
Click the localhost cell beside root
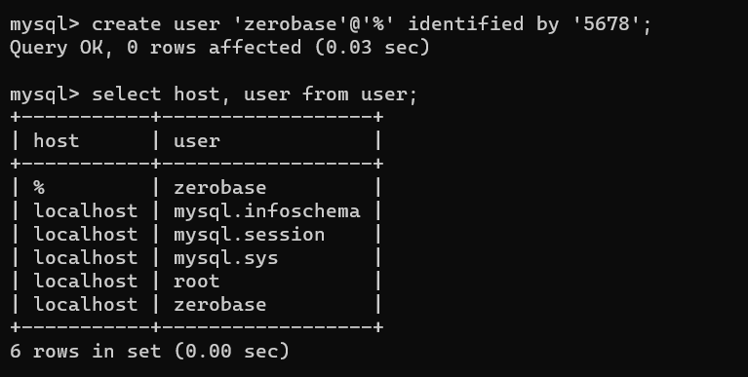click(x=86, y=282)
